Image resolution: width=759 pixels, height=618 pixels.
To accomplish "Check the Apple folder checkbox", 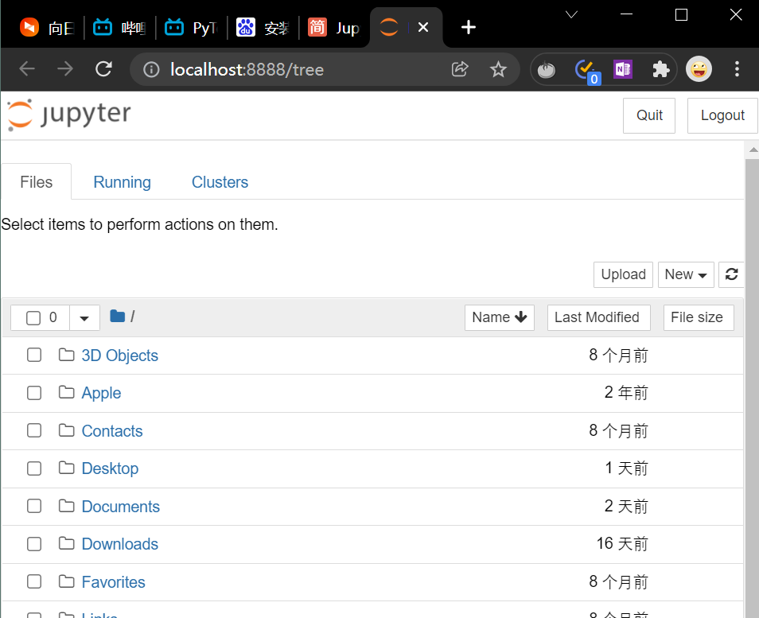I will tap(34, 392).
